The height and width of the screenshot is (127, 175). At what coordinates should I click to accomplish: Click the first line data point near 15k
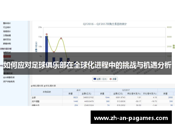(47, 34)
